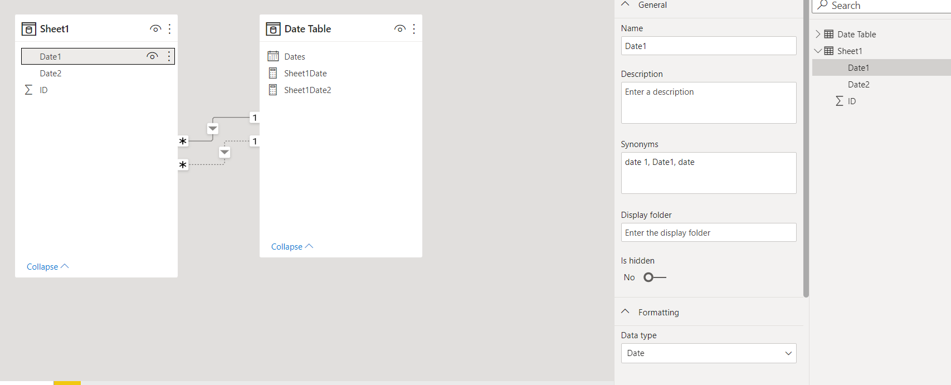
Task: Click the Name input field
Action: pyautogui.click(x=709, y=46)
